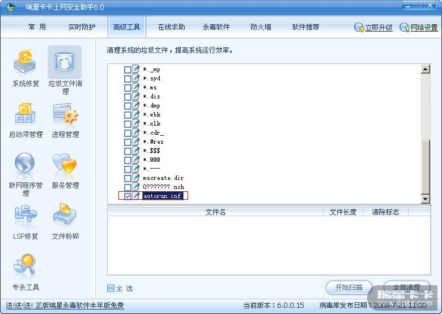This screenshot has height=314, width=442.
Task: Click the file list scroll-up arrow
Action: pyautogui.click(x=426, y=69)
